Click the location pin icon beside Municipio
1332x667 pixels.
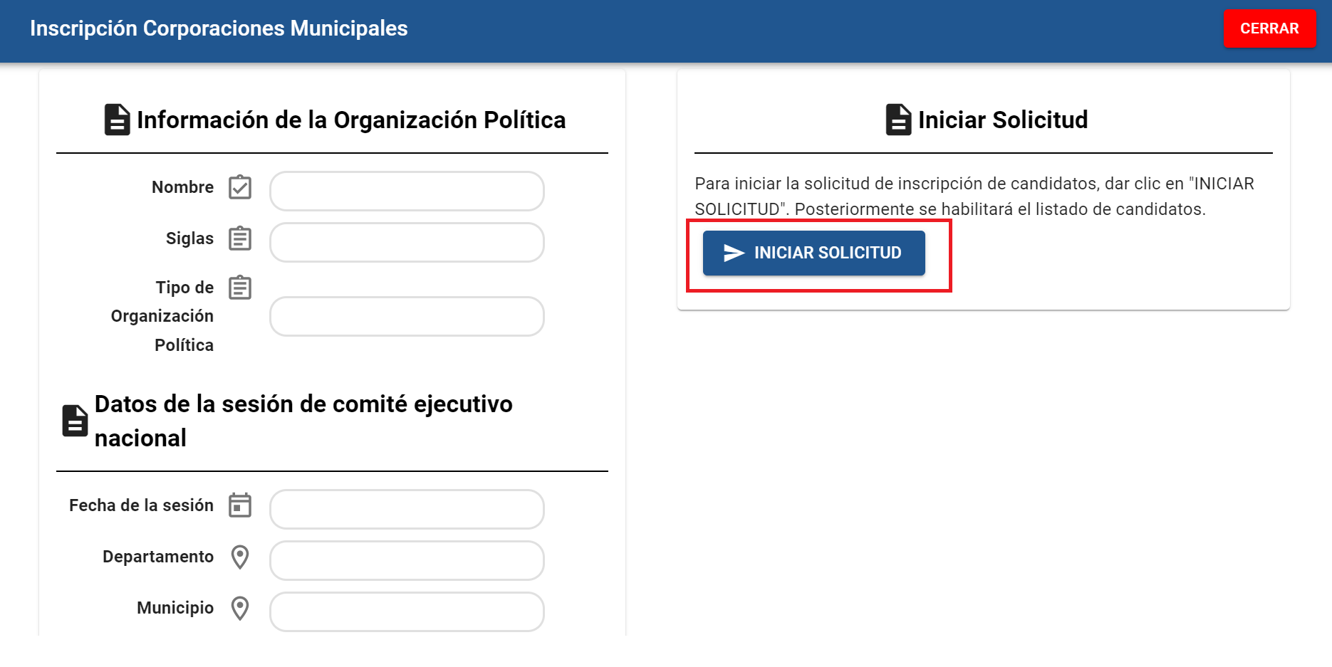(x=240, y=608)
